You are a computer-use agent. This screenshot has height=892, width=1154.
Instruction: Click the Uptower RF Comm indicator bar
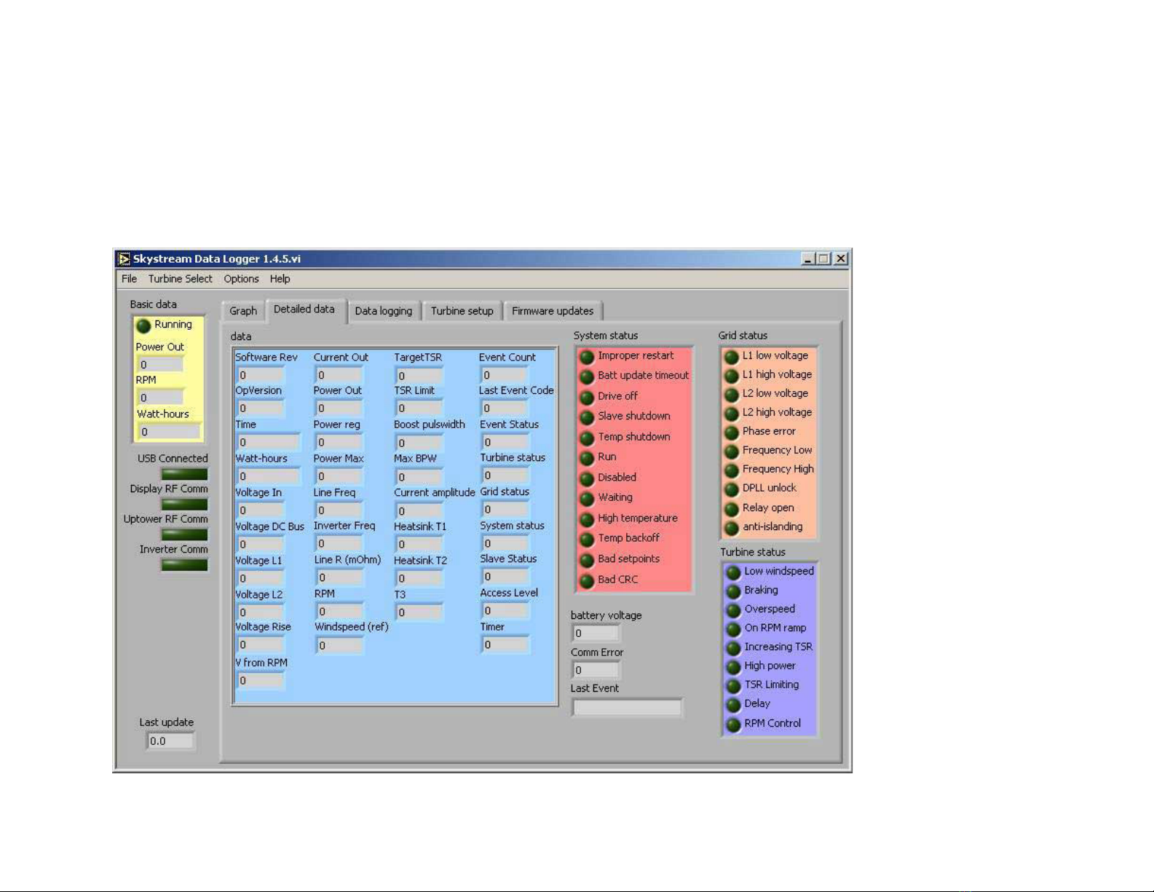(184, 534)
